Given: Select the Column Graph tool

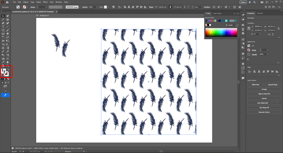Looking at the screenshot, I should coord(3,58).
